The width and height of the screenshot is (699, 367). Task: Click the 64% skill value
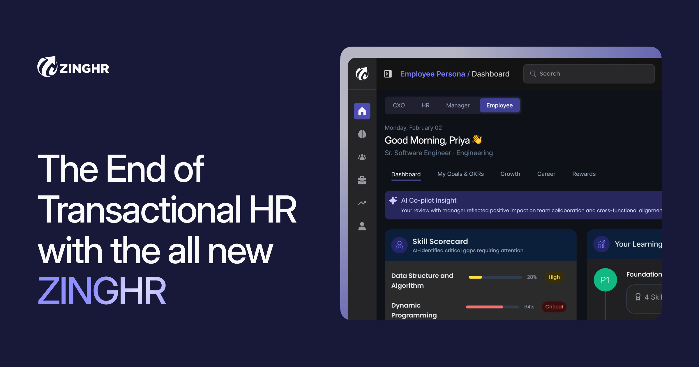pyautogui.click(x=529, y=307)
